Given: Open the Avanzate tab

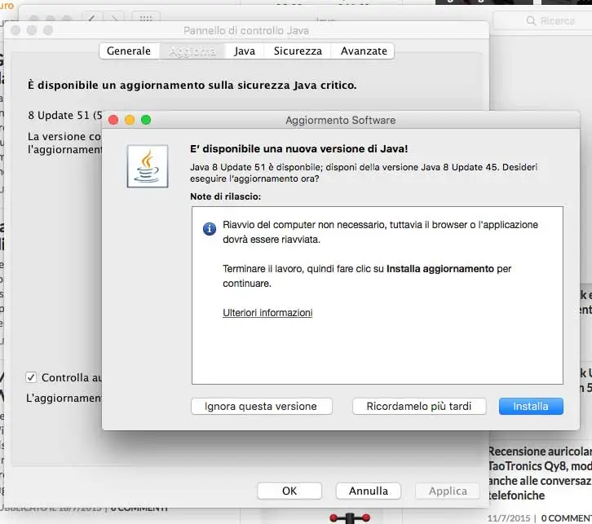Looking at the screenshot, I should 364,51.
